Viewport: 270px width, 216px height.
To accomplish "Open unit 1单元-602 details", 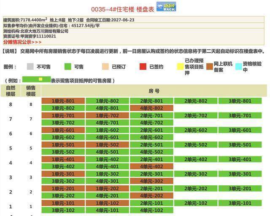I will [108, 130].
